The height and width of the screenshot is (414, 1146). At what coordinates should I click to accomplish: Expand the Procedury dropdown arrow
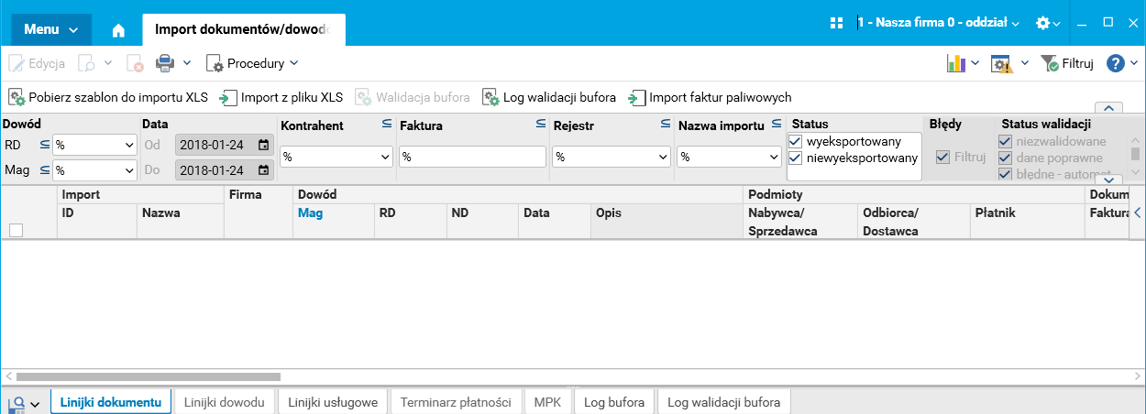293,63
